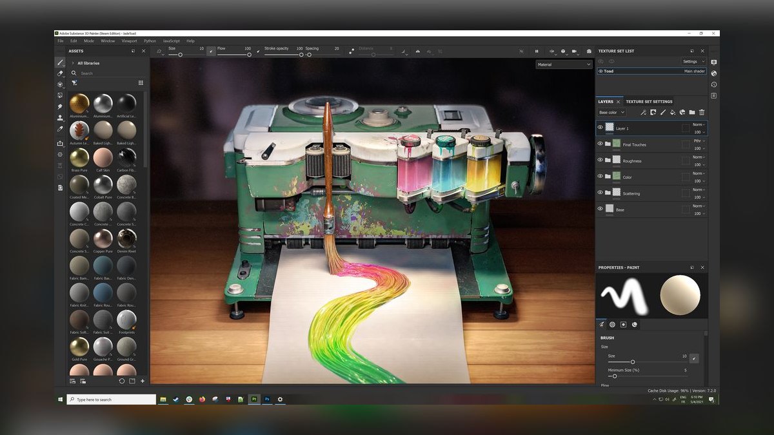
Task: Hide Layer 1 using its eye icon
Action: (x=600, y=128)
